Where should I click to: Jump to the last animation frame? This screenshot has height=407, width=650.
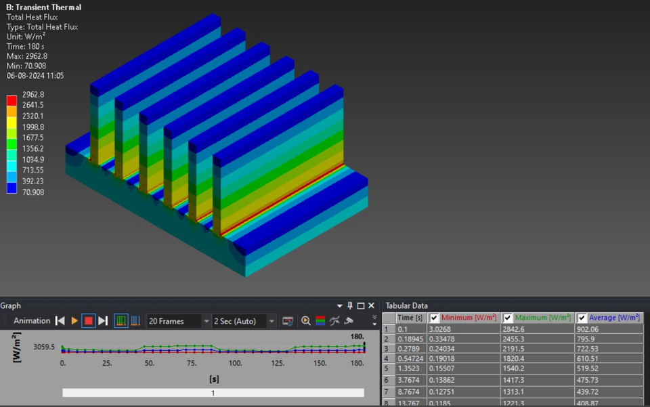(x=102, y=320)
